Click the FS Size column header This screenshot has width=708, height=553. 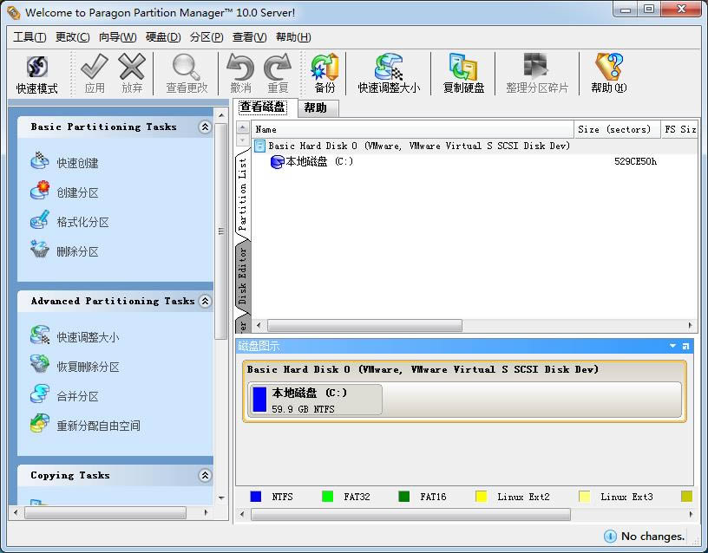[x=679, y=129]
